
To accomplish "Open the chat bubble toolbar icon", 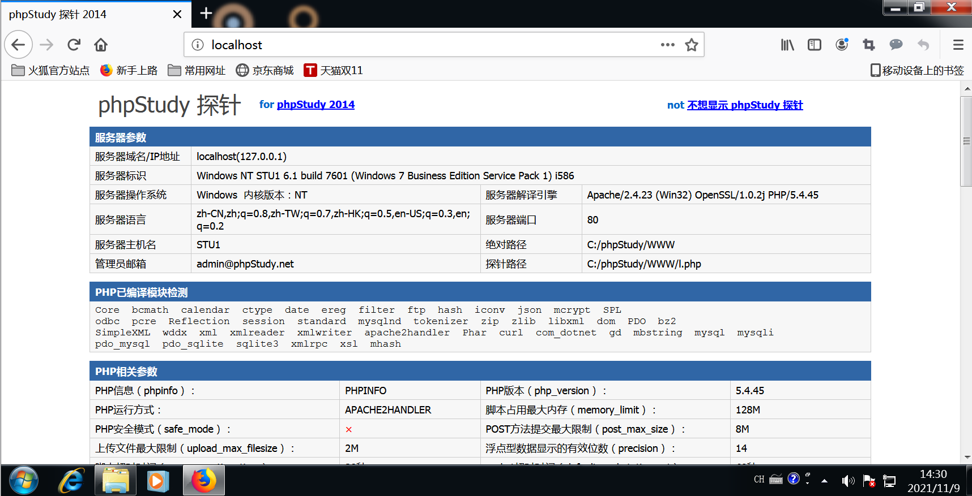I will coord(896,45).
